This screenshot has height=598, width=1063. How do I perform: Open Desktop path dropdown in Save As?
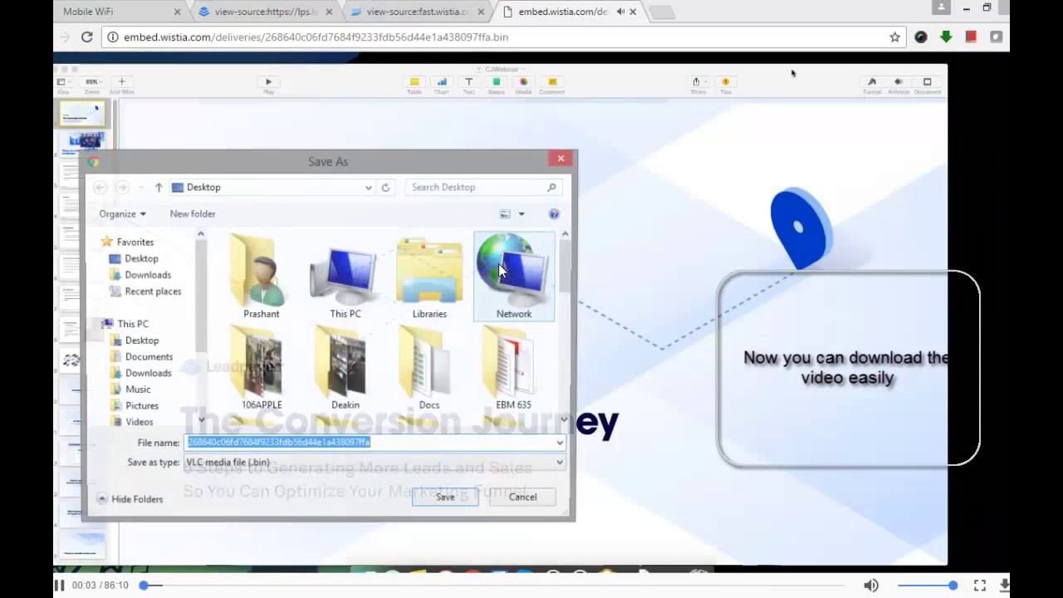pos(369,188)
